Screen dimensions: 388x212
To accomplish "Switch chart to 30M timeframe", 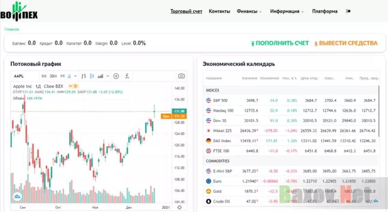I will [53, 76].
